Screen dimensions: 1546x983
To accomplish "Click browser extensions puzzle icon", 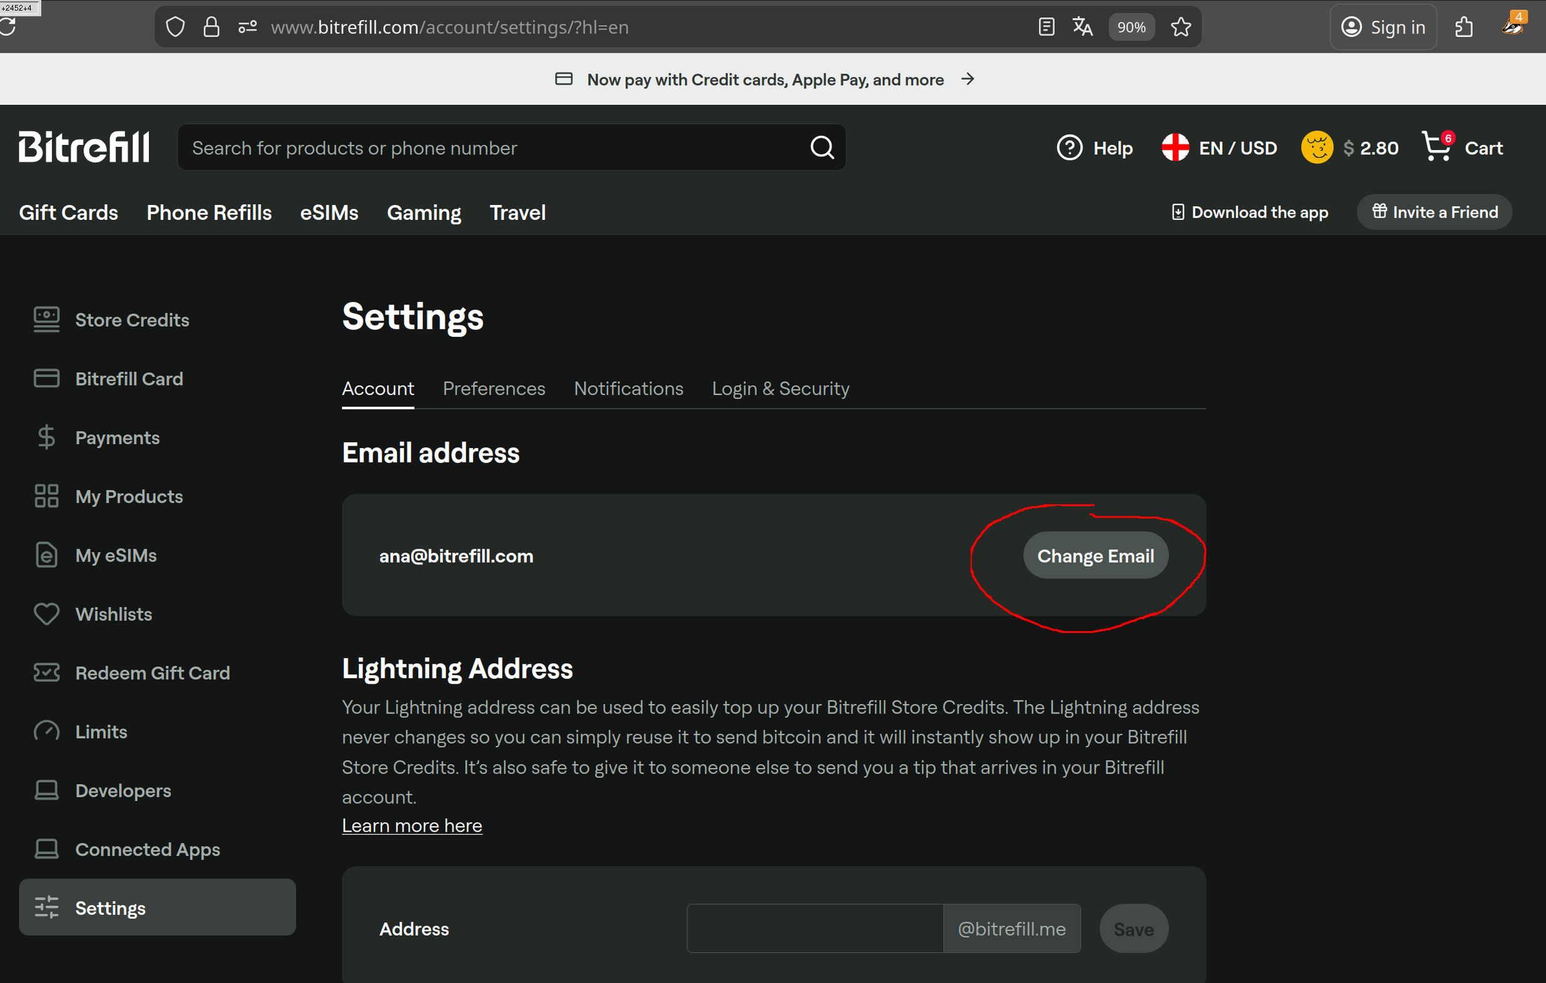I will [x=1464, y=27].
